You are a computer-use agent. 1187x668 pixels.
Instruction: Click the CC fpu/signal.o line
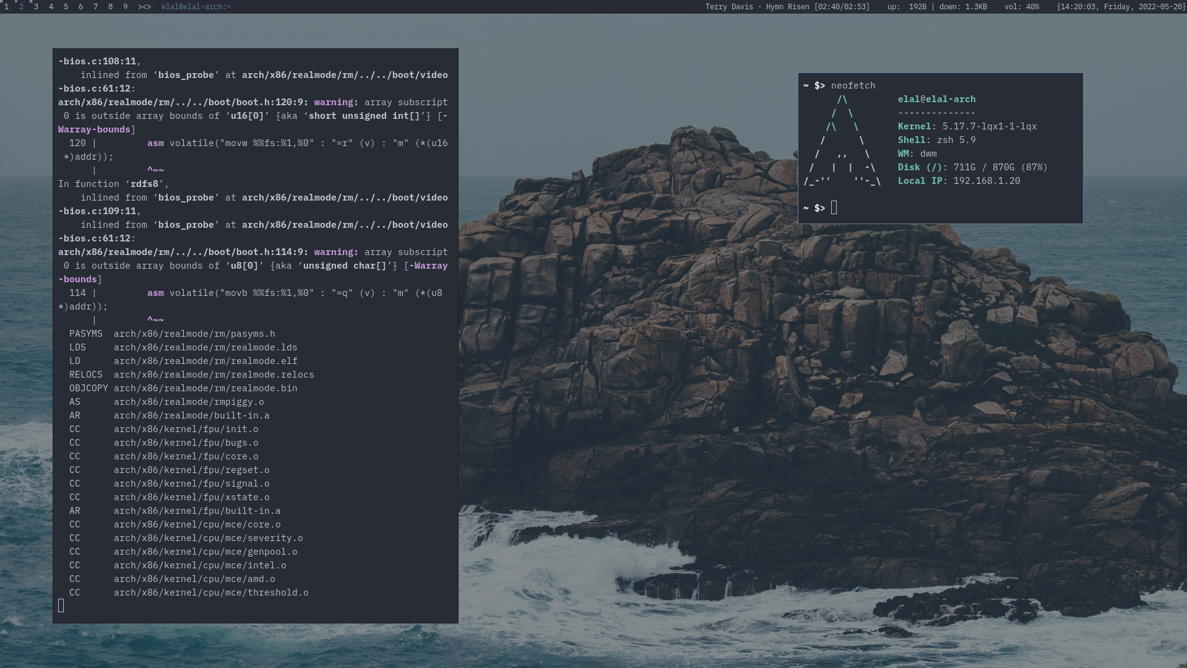pyautogui.click(x=169, y=484)
